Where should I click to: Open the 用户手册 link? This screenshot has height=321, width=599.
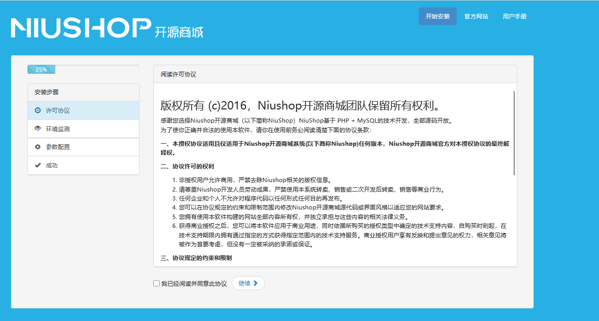pyautogui.click(x=515, y=16)
